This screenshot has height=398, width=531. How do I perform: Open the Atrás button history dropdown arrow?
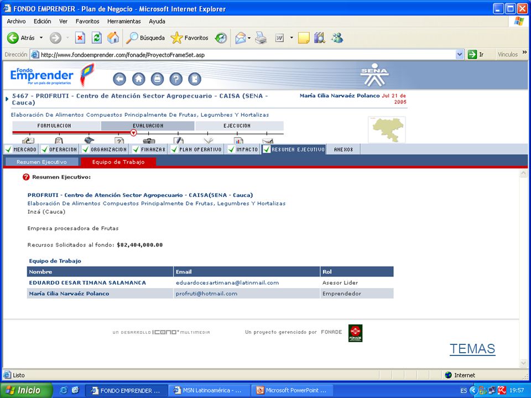(41, 38)
